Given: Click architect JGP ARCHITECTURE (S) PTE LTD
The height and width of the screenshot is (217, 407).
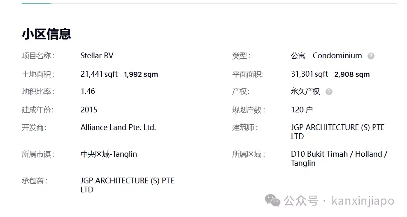Looking at the screenshot, I should [338, 132].
